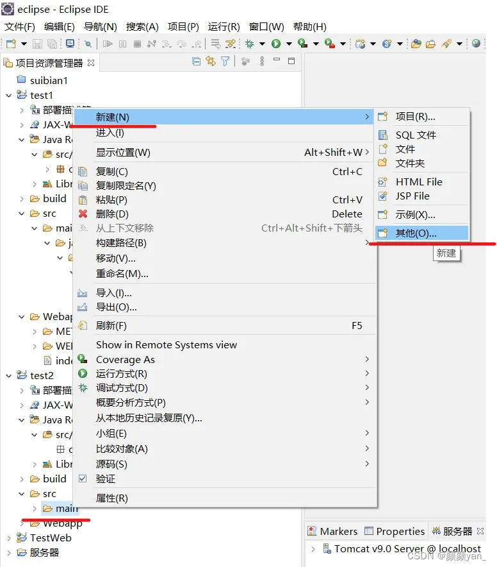Switch to the Markers tab
Viewport: 497px width, 567px height.
coord(332,531)
